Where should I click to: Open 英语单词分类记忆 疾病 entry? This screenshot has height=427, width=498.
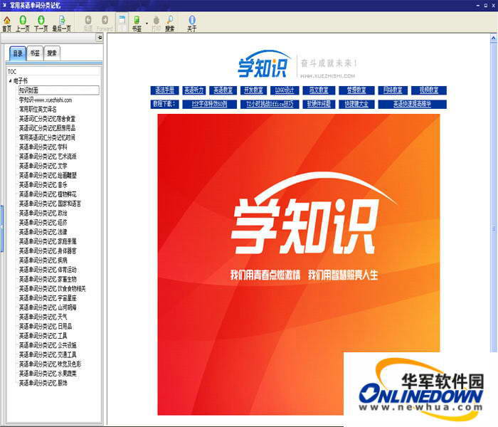(x=43, y=260)
